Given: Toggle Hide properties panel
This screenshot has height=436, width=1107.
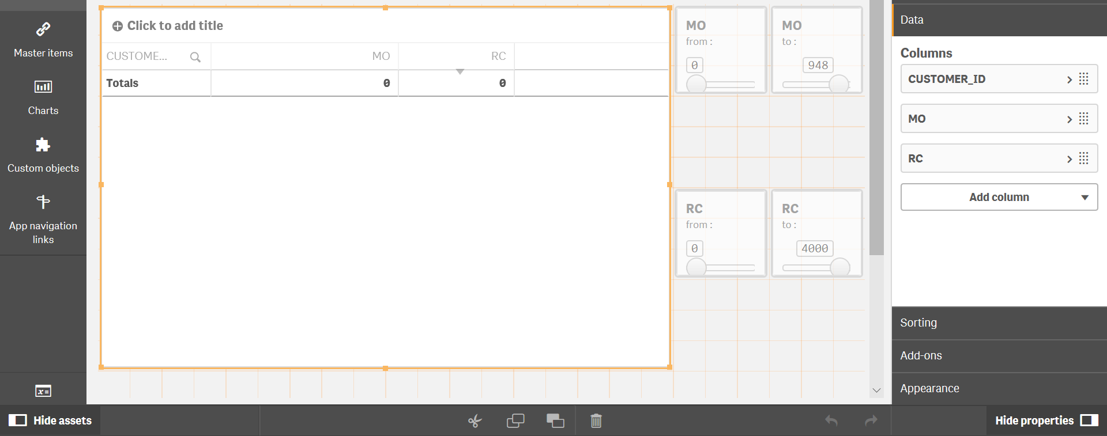Looking at the screenshot, I should 1046,420.
